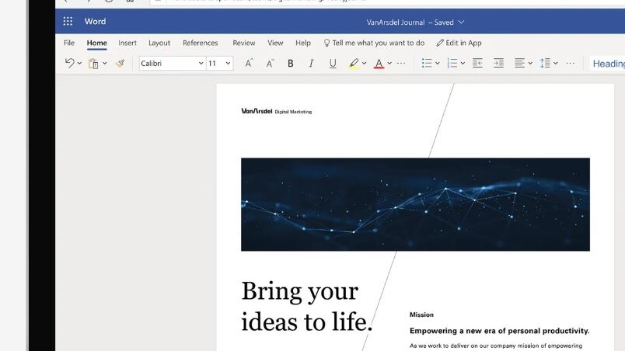Click the Paste clipboard icon
Viewport: 625px width, 351px height.
click(x=93, y=64)
